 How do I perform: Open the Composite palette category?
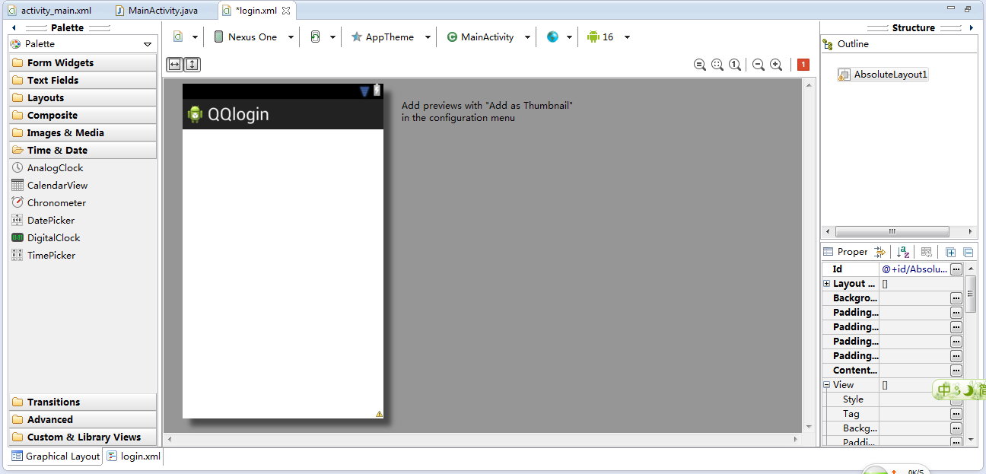coord(82,115)
